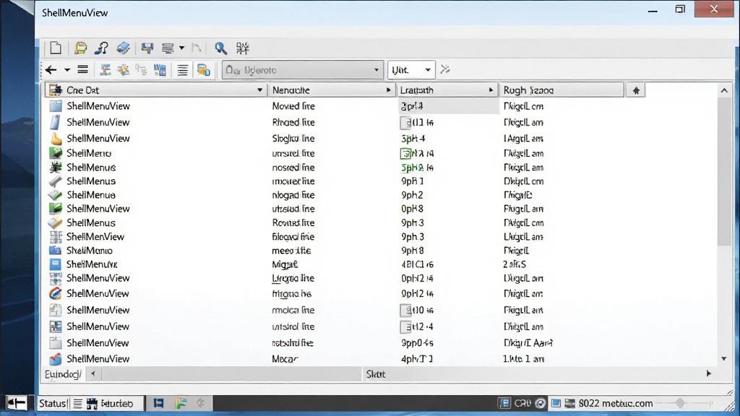Click the slider knob at bottom right
This screenshot has width=740, height=416.
click(x=680, y=403)
